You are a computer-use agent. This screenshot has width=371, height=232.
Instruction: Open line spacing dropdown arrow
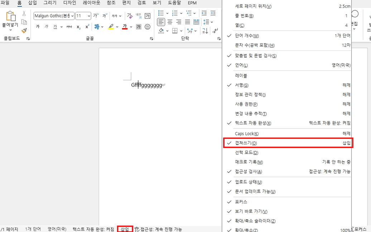[x=212, y=22]
